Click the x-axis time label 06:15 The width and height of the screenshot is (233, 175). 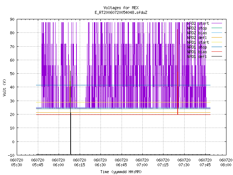point(79,165)
